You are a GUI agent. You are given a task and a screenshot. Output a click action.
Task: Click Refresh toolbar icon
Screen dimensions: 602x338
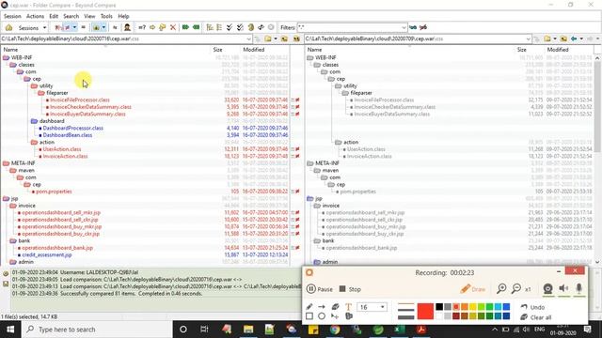251,27
